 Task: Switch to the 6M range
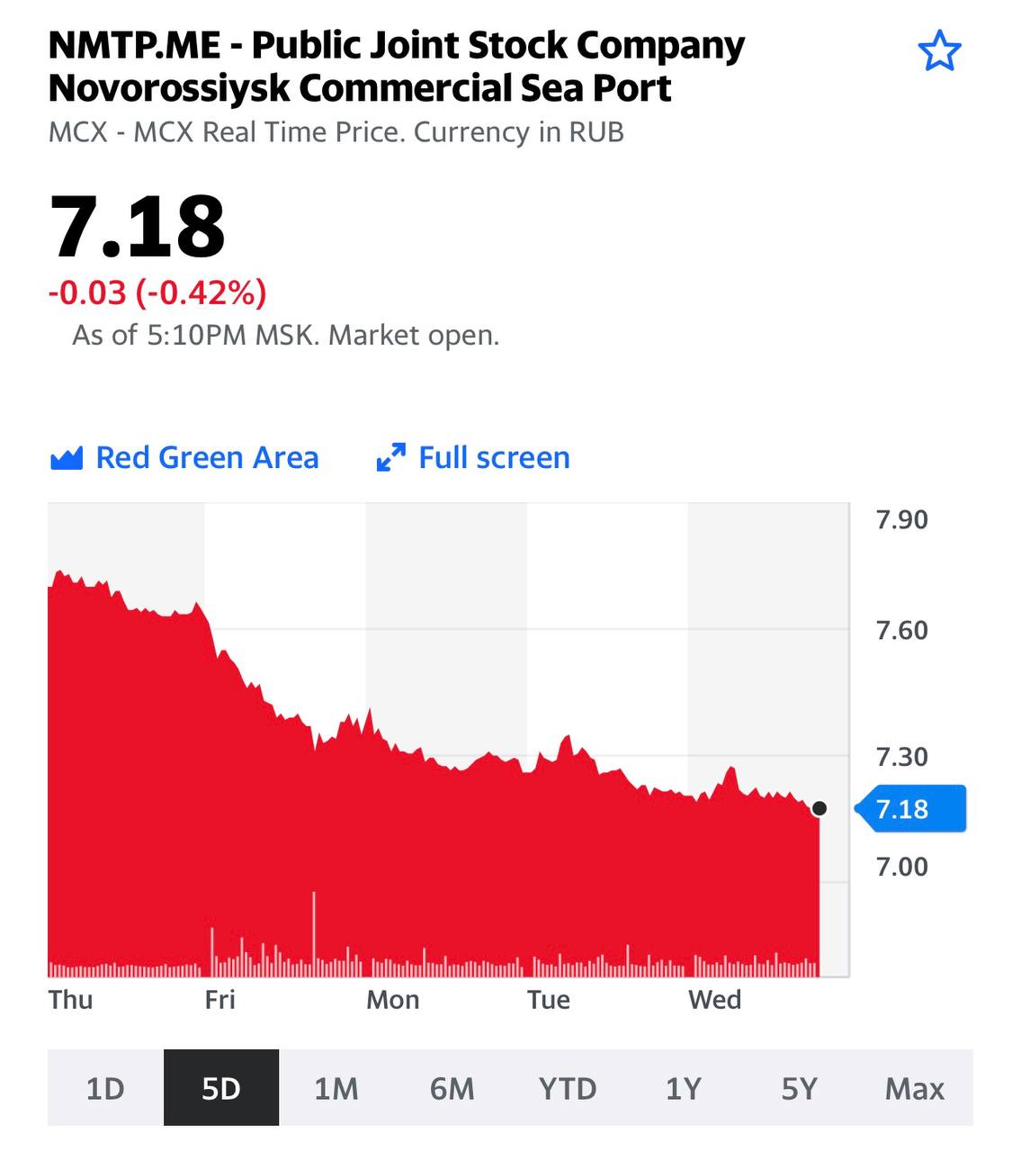452,1088
